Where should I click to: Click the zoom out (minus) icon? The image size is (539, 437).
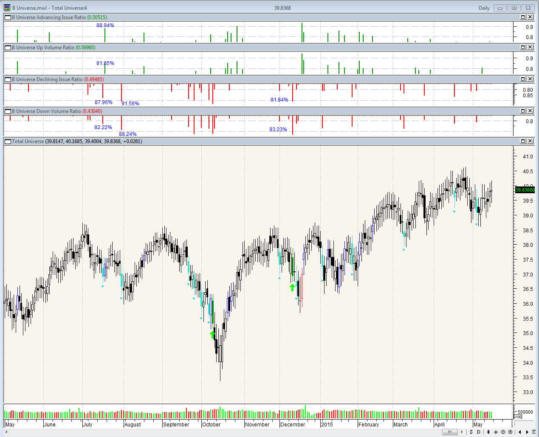tap(503, 432)
